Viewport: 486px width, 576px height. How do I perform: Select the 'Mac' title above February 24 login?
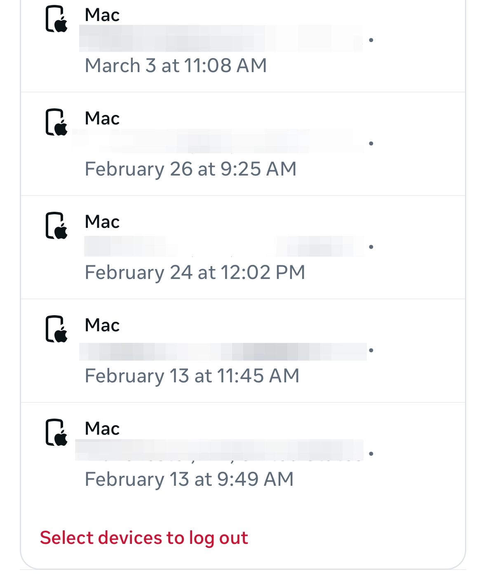click(x=102, y=222)
